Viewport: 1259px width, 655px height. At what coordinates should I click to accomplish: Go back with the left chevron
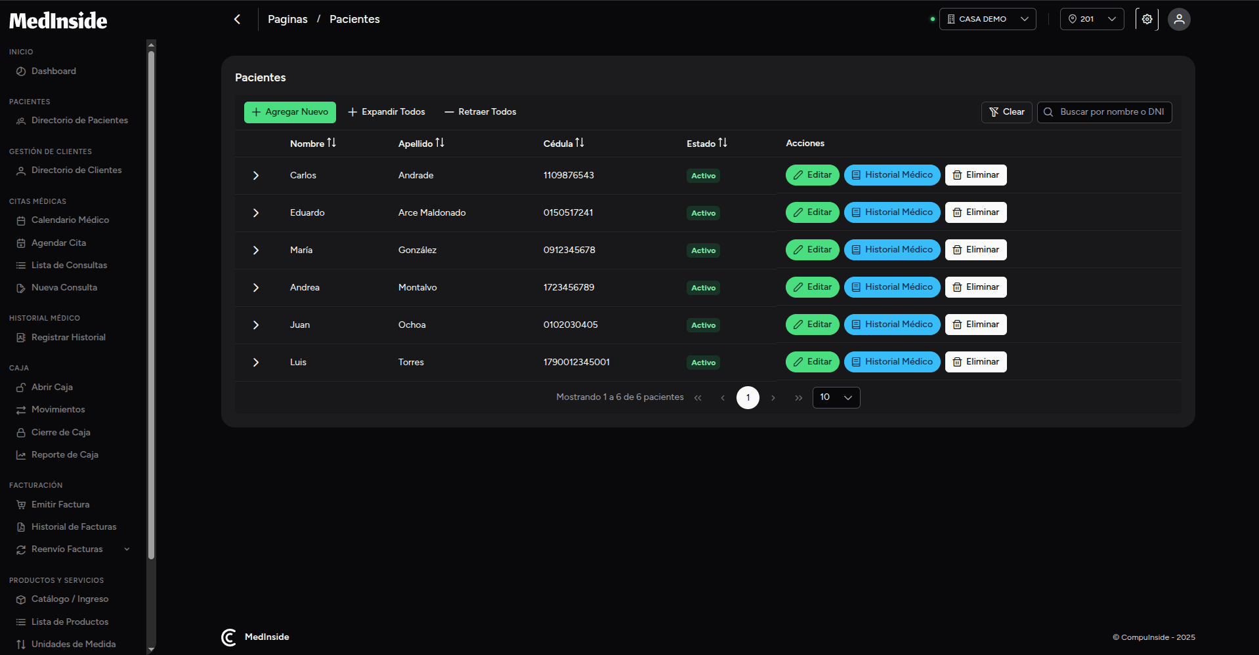237,19
